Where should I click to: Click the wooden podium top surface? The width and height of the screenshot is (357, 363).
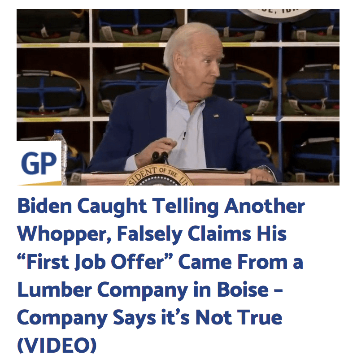[165, 175]
